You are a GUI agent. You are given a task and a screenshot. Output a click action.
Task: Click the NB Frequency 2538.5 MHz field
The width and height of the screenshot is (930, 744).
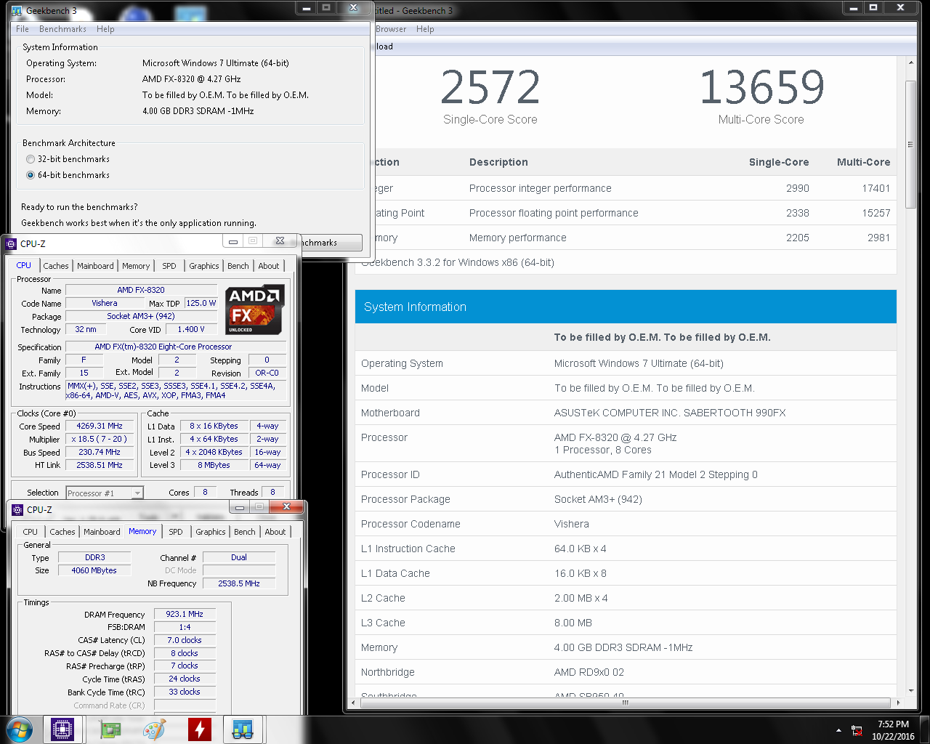[239, 583]
